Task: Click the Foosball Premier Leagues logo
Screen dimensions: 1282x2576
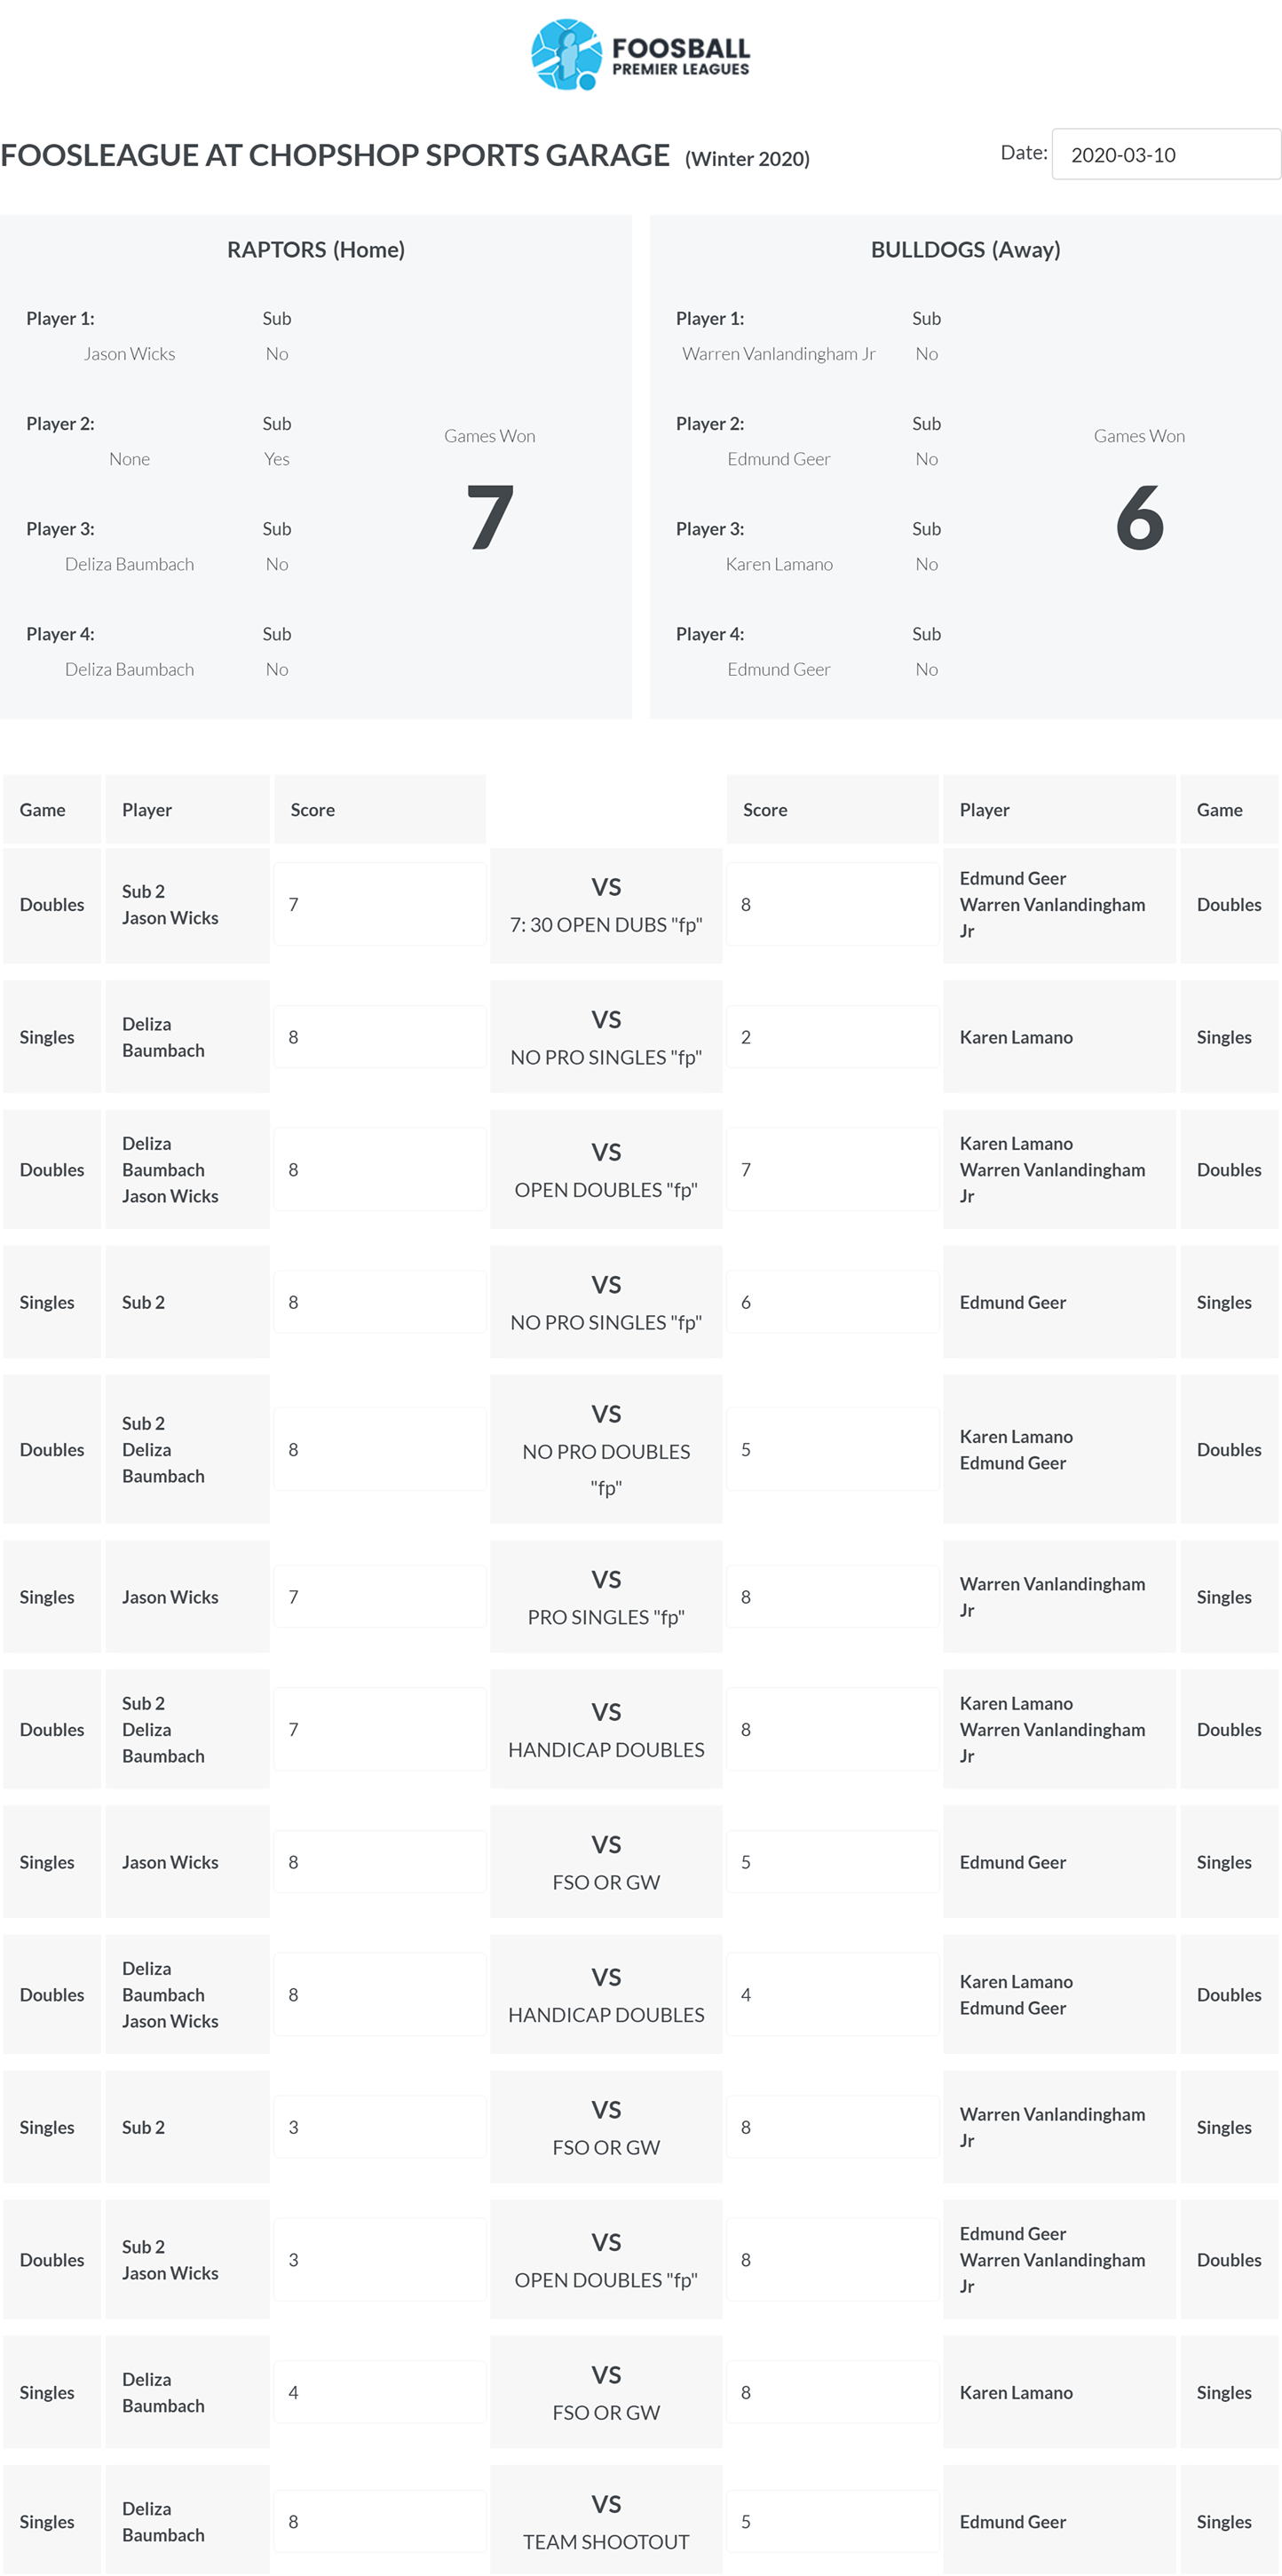Action: click(x=640, y=55)
